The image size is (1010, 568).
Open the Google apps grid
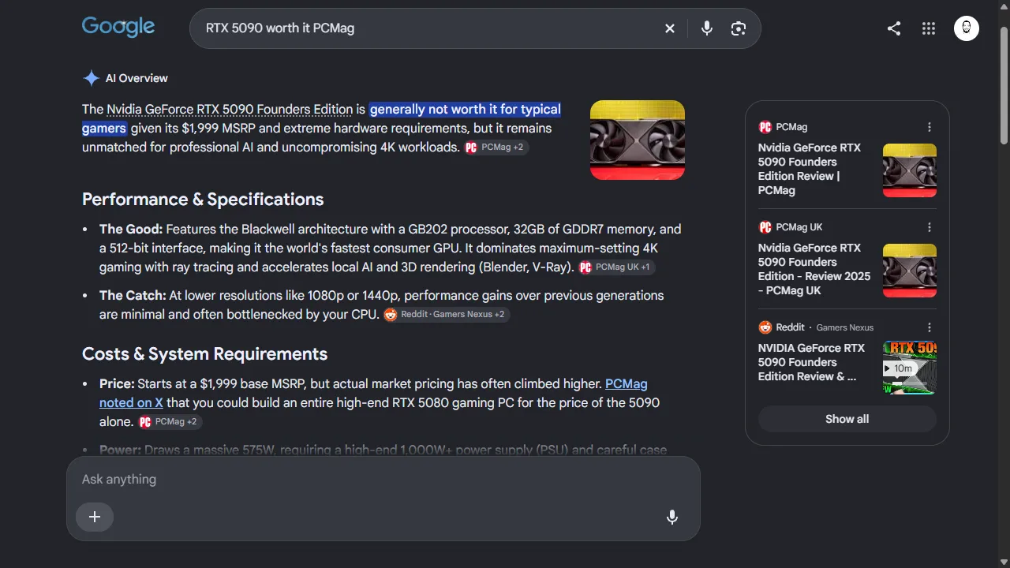point(929,28)
